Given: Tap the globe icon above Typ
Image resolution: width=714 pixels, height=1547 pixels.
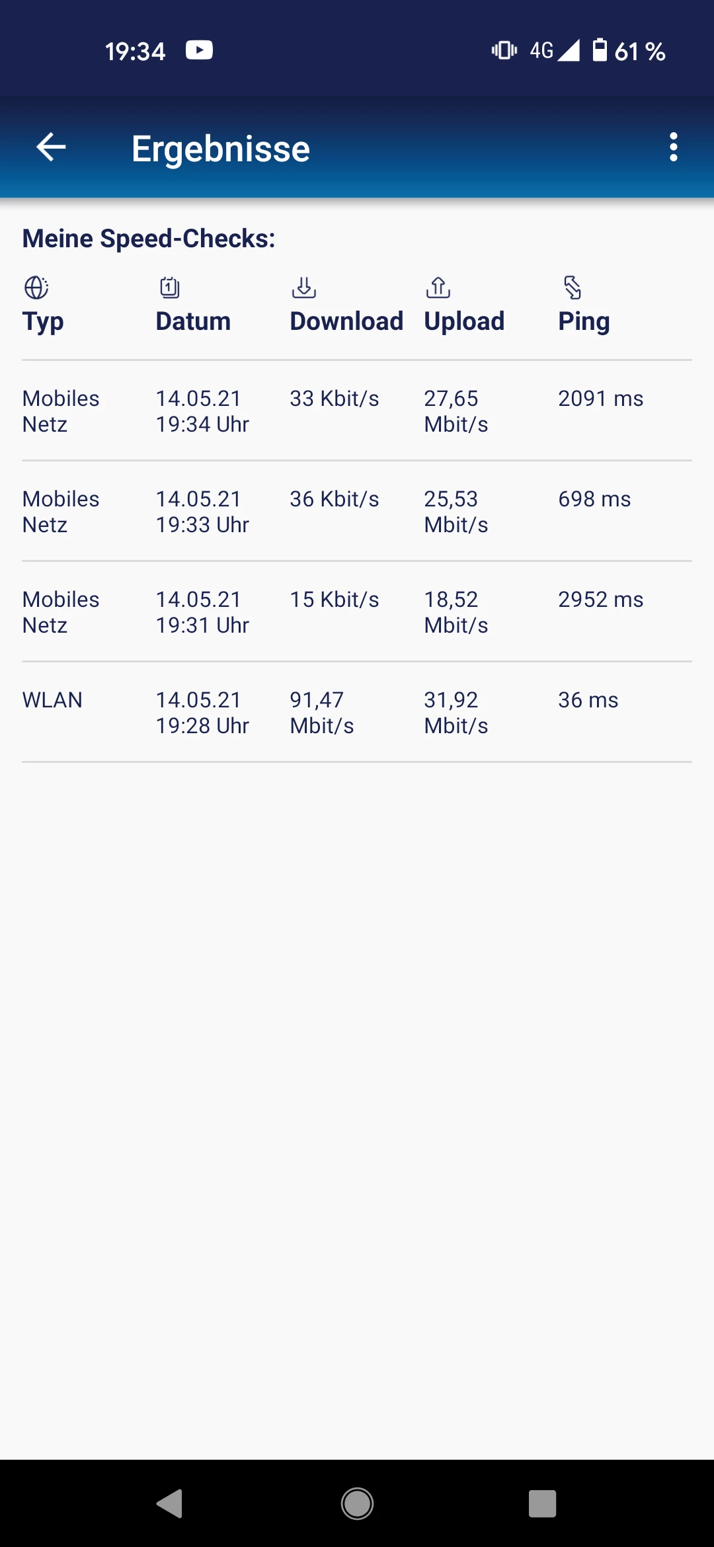Looking at the screenshot, I should 36,288.
